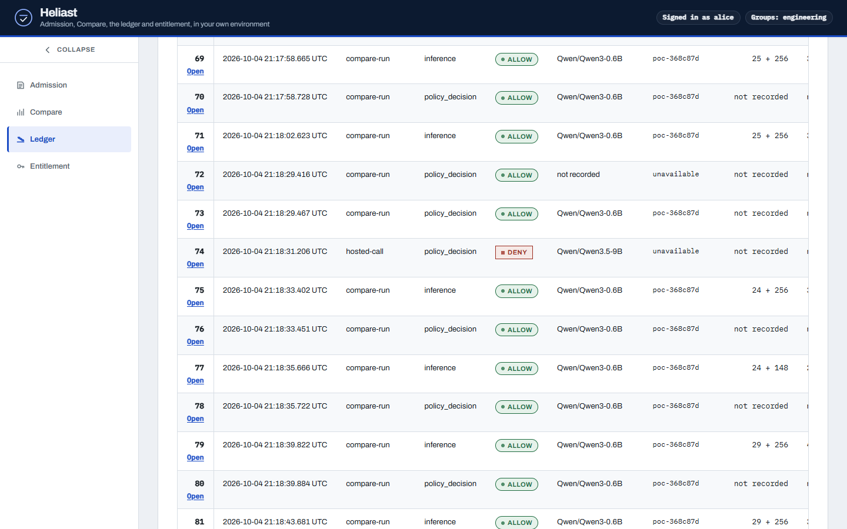
Task: Select the Ledger menu item
Action: [x=69, y=139]
